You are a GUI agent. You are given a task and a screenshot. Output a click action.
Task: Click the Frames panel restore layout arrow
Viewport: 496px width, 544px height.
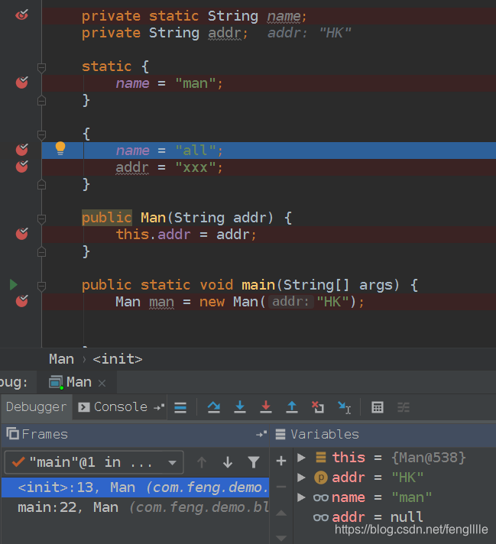coord(261,434)
